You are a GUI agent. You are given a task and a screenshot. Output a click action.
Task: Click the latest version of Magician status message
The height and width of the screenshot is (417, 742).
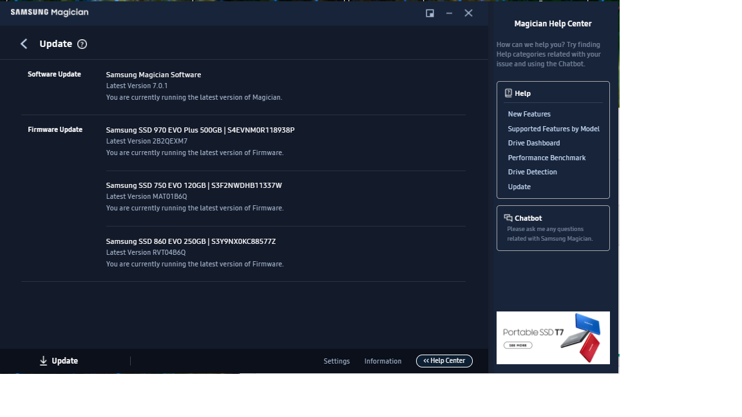point(194,97)
